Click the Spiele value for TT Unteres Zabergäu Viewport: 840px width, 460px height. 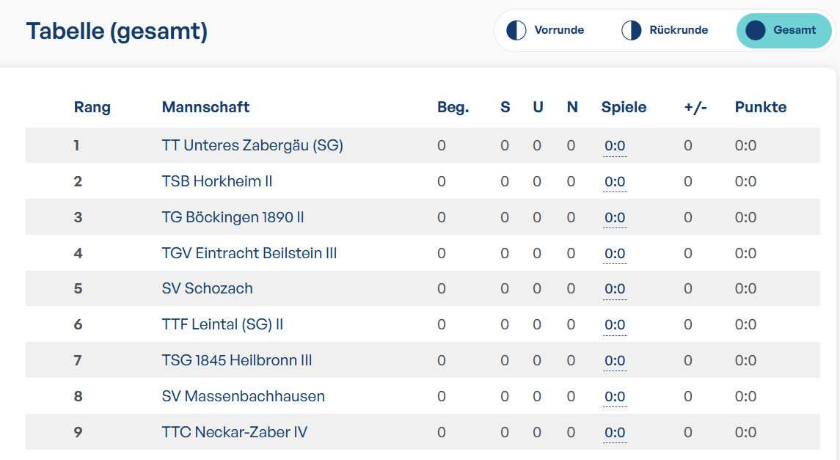(615, 146)
